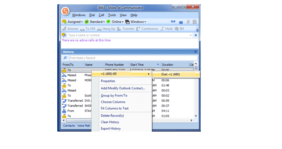Open the Windows toolbar dropdown
The height and width of the screenshot is (149, 282).
[x=136, y=22]
